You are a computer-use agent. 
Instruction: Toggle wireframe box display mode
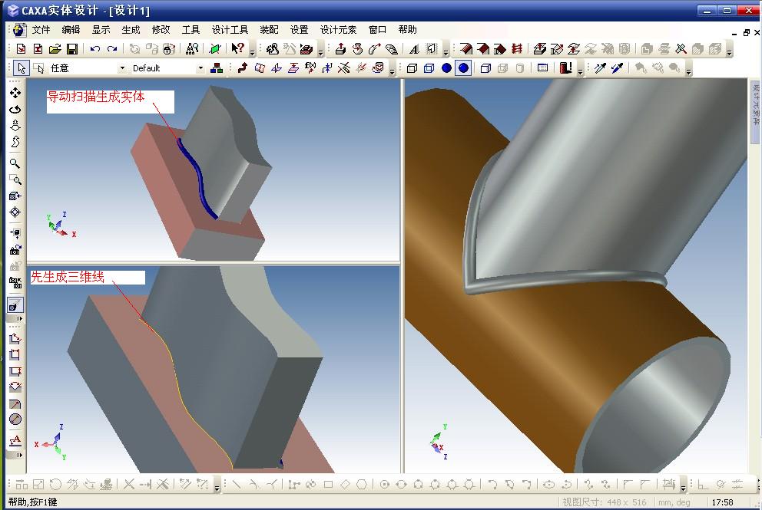[412, 68]
